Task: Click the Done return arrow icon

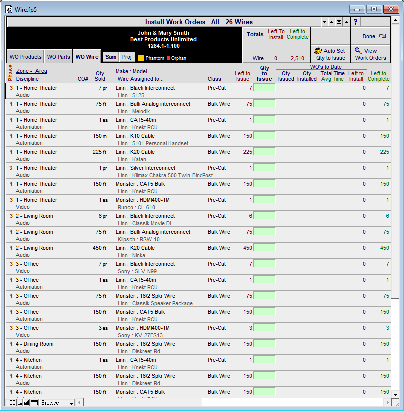Action: (x=382, y=36)
